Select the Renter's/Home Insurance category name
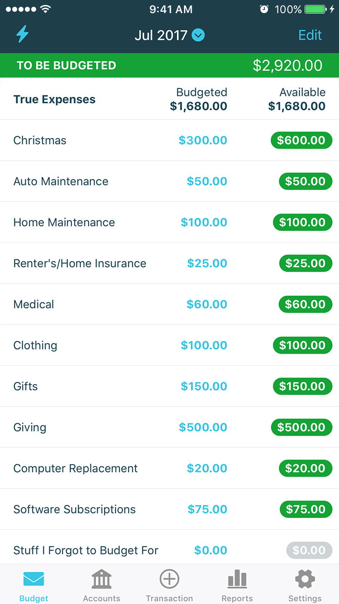The image size is (339, 604). (80, 264)
